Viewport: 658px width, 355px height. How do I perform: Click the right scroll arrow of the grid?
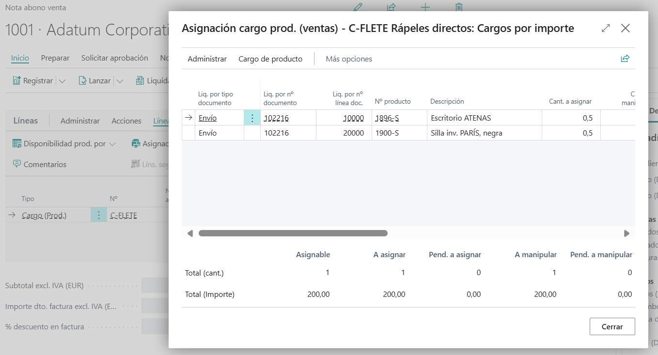tap(627, 233)
